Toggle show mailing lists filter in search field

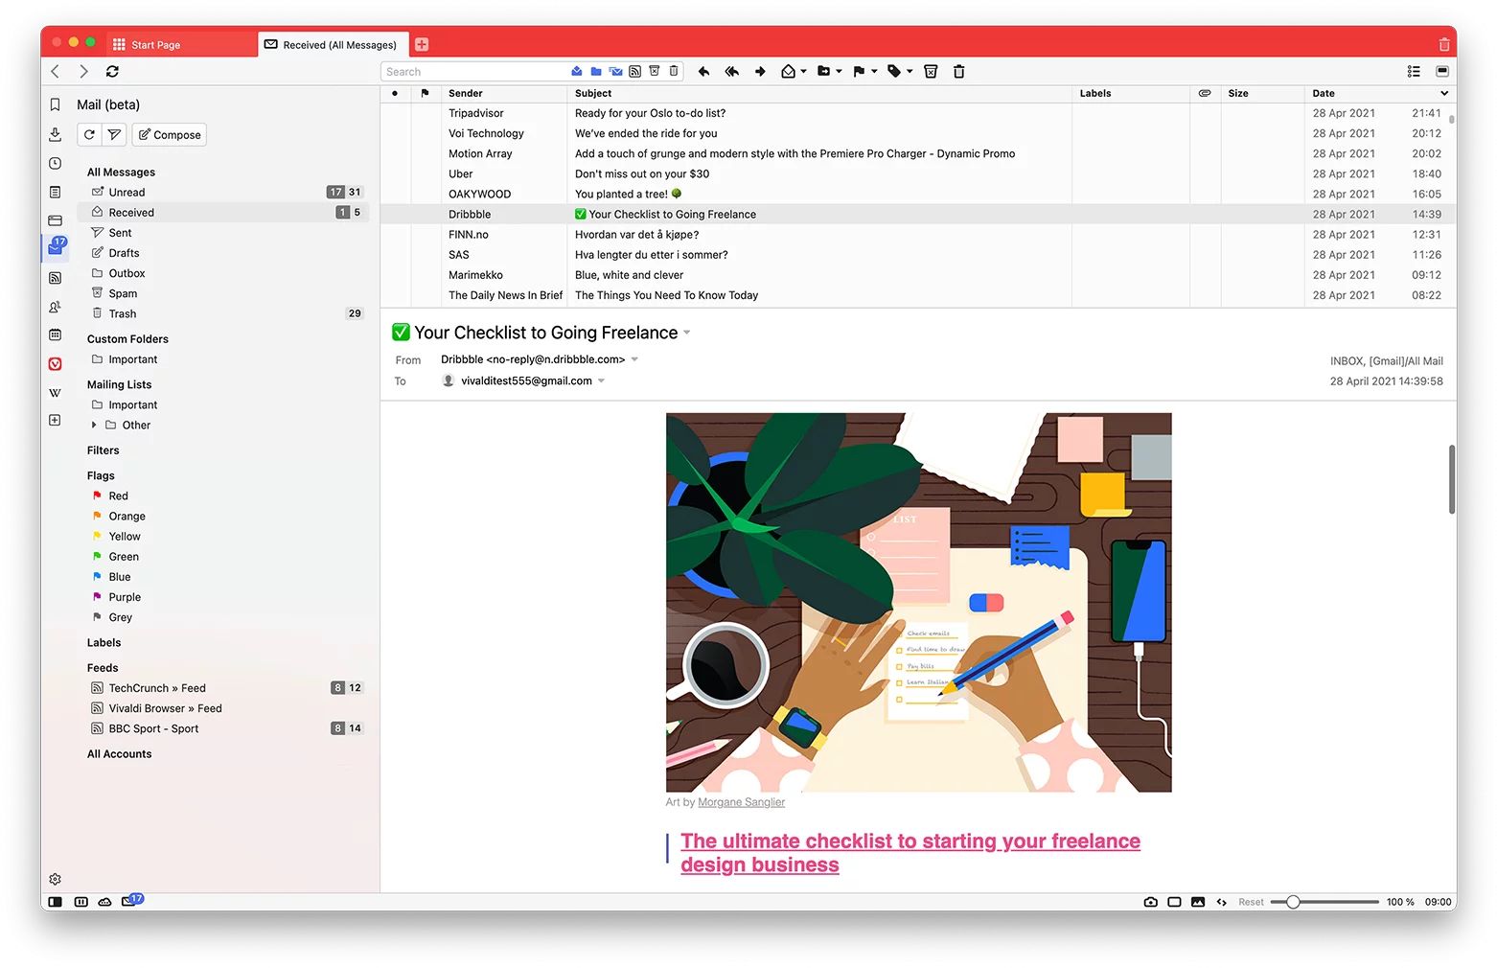[x=615, y=71]
